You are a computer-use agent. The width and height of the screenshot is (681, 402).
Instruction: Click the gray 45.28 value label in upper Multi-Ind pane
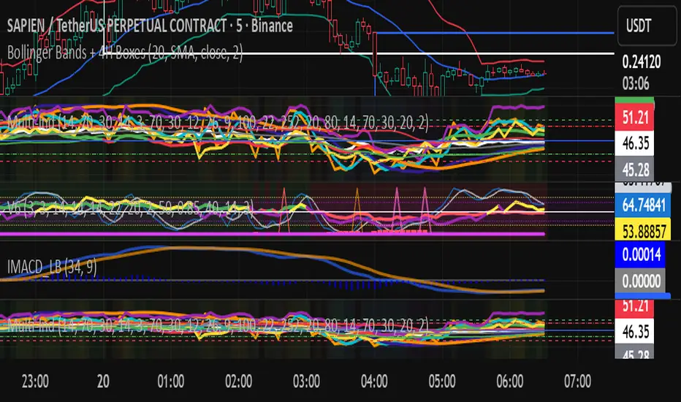(634, 169)
